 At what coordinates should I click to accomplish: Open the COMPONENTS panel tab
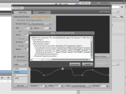pos(105,3)
